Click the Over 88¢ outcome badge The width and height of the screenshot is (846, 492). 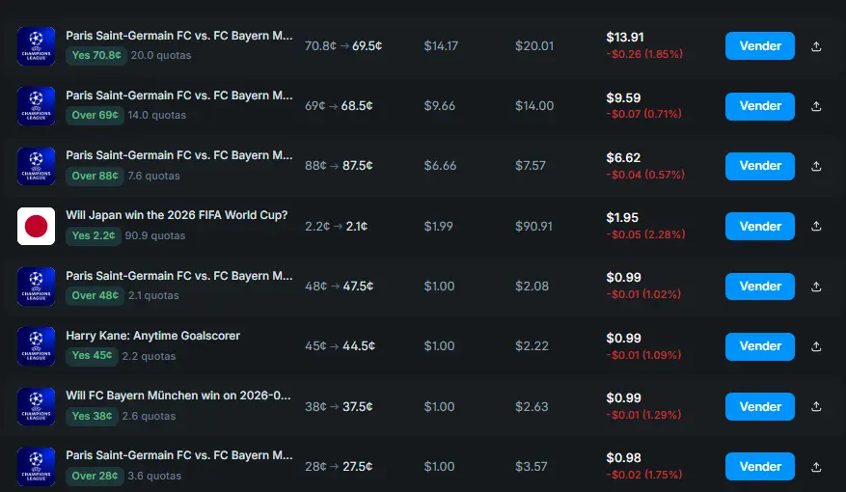[96, 176]
